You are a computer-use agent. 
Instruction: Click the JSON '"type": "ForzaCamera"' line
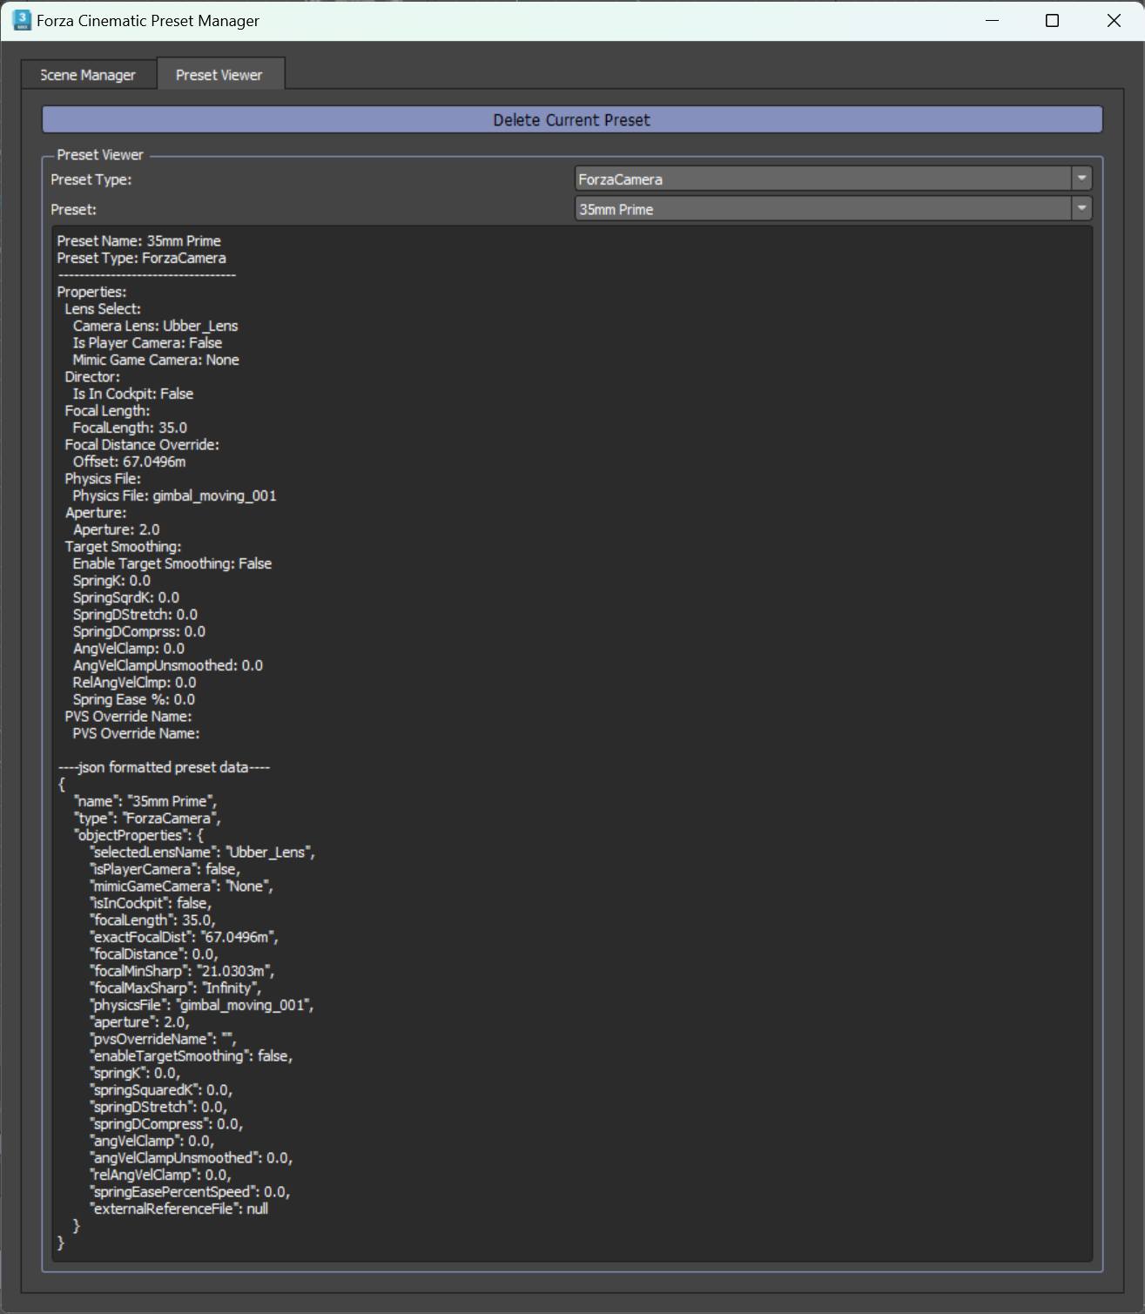click(x=148, y=819)
